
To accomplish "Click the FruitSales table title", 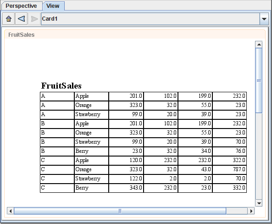I will click(61, 85).
